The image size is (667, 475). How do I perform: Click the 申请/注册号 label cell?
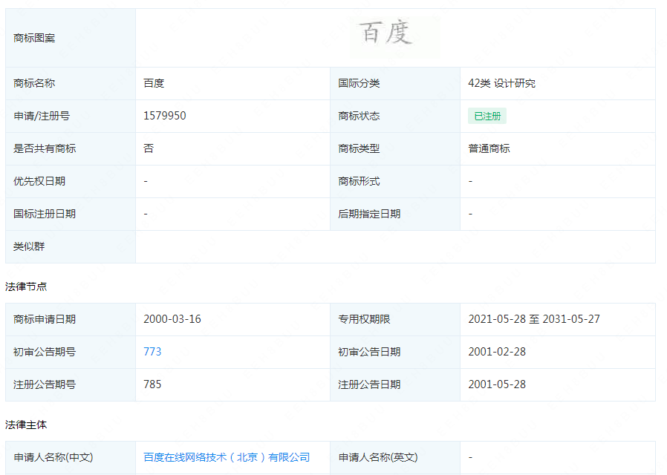point(71,116)
